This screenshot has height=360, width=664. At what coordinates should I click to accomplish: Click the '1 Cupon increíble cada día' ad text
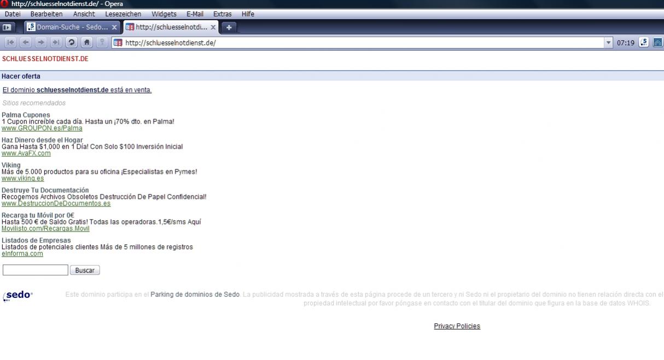pyautogui.click(x=88, y=121)
